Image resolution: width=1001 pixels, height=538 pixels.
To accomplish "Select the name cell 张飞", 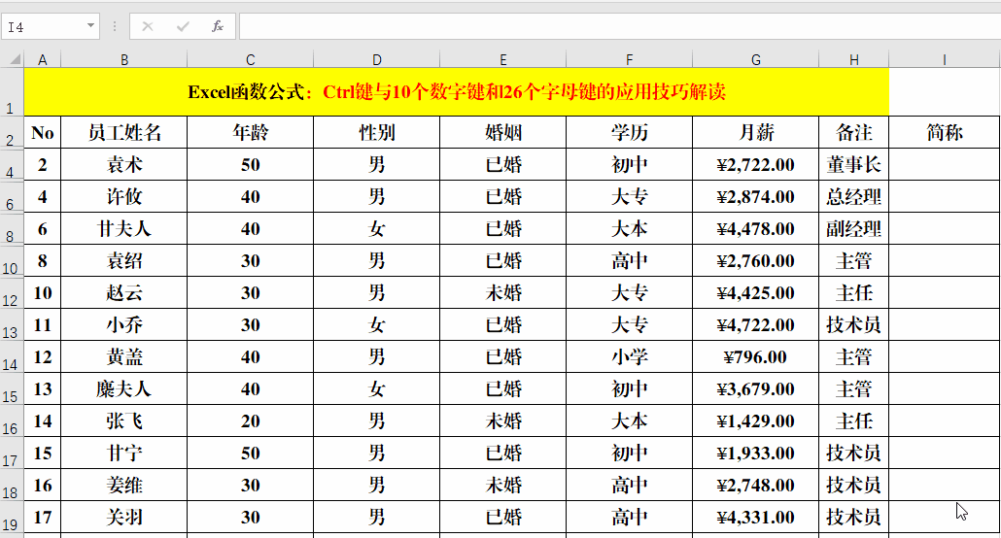I will coord(123,421).
